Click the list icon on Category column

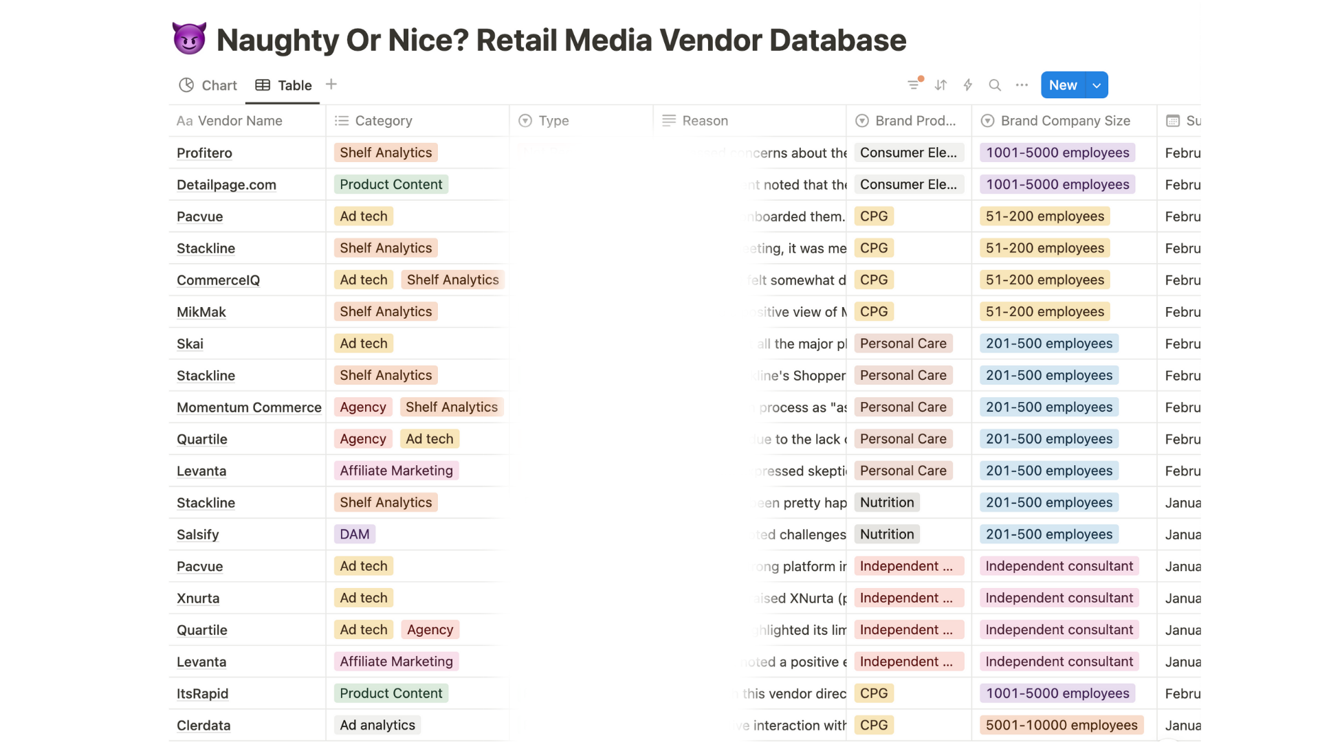(x=342, y=120)
